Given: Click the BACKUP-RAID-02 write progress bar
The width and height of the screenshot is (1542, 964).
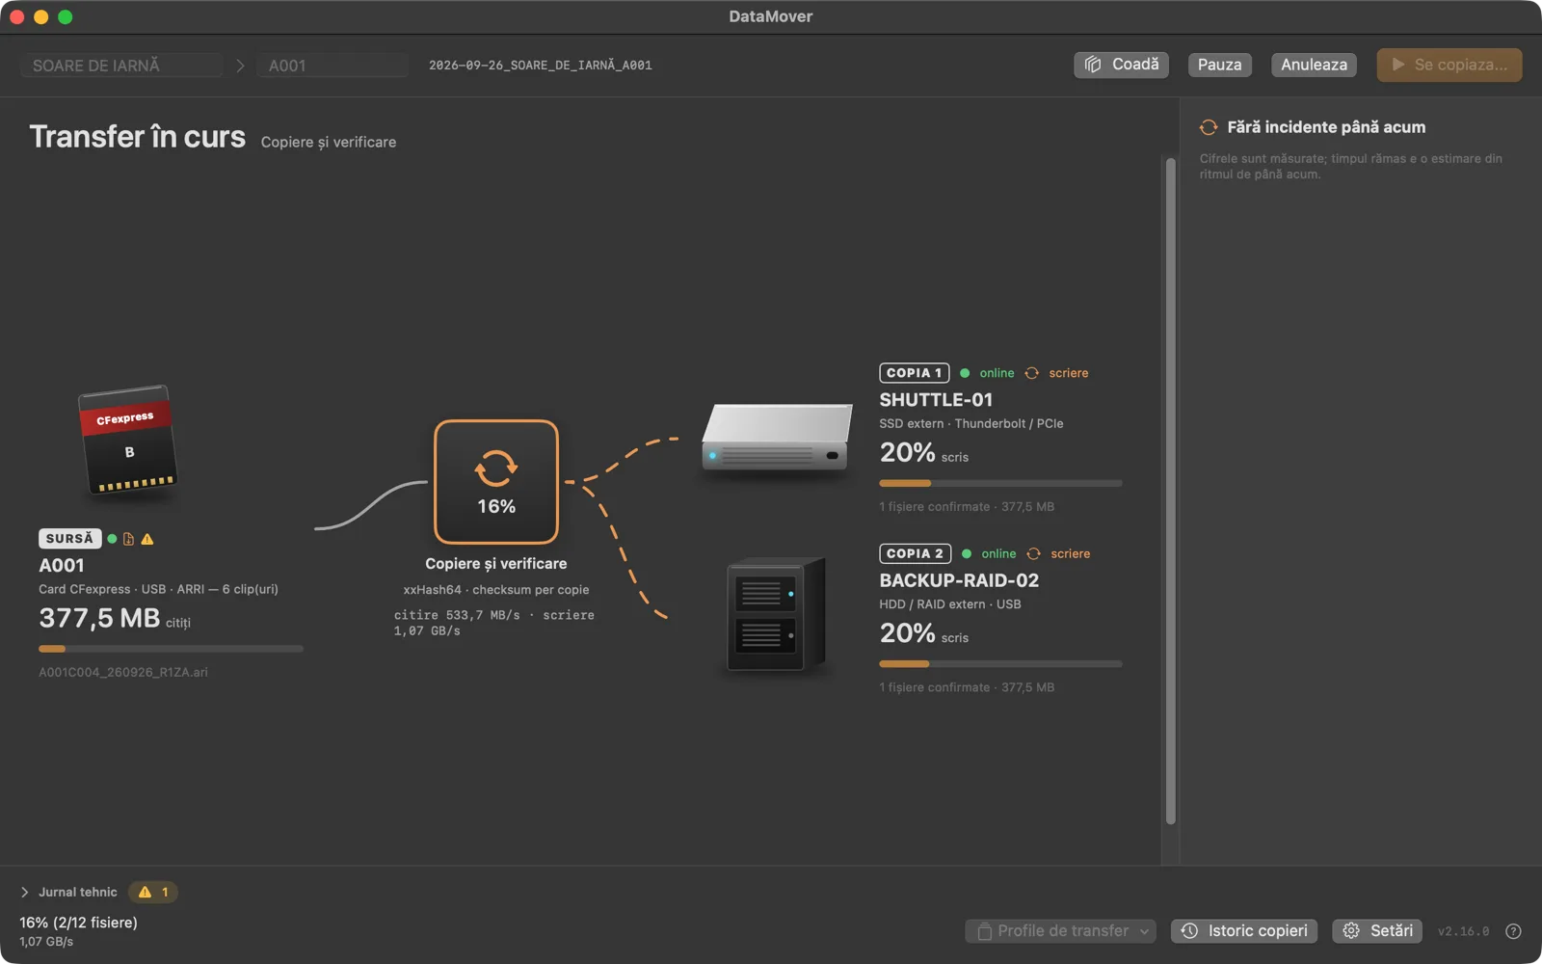Looking at the screenshot, I should pos(1000,664).
